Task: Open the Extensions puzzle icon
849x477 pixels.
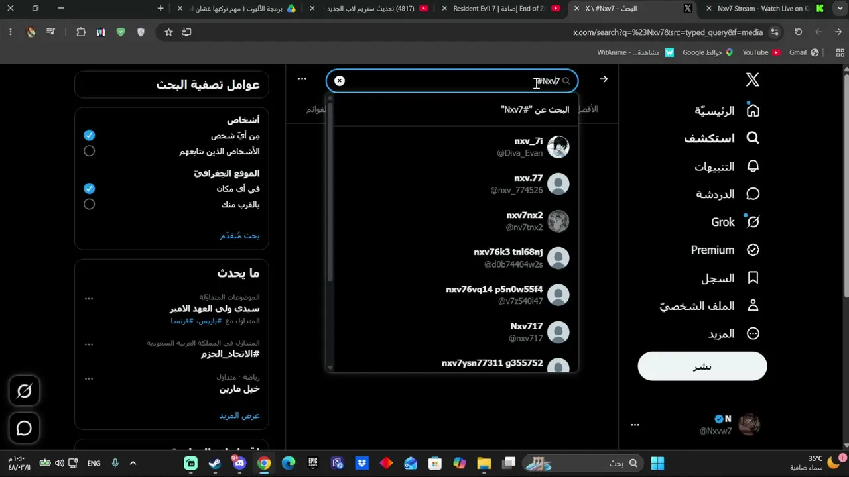Action: click(x=81, y=32)
